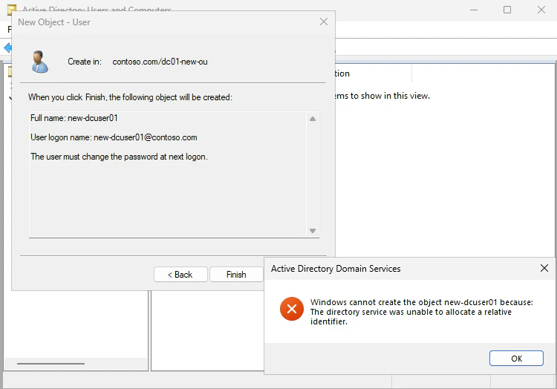Minimize the Active Directory Users and Computers window

[474, 10]
